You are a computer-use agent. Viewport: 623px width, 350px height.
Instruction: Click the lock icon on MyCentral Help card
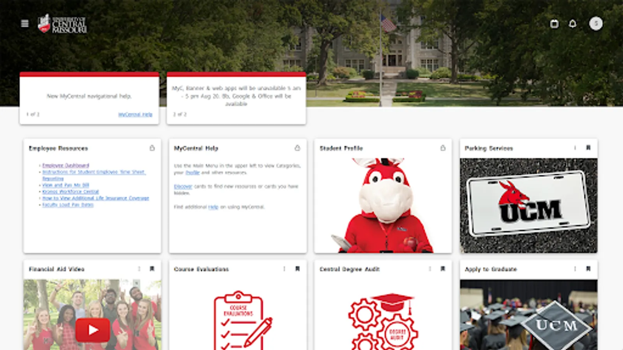(297, 148)
